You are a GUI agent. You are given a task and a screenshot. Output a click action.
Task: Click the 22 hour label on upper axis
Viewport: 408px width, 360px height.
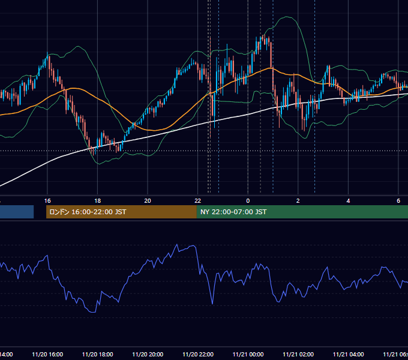(198, 201)
